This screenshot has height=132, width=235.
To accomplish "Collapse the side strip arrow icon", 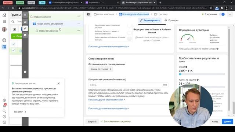I will tap(25, 72).
